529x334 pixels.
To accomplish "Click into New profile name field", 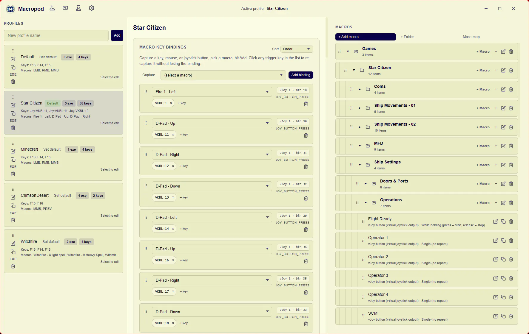I will tap(56, 35).
